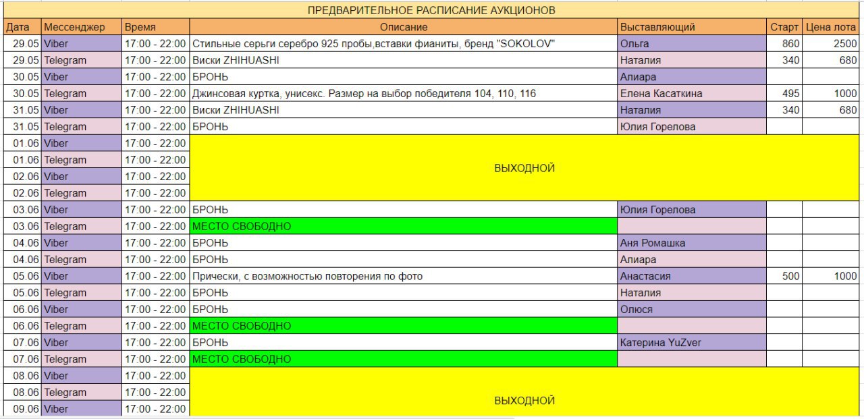Image resolution: width=864 pixels, height=419 pixels.
Task: Select the 'Время' column header
Action: tap(156, 27)
